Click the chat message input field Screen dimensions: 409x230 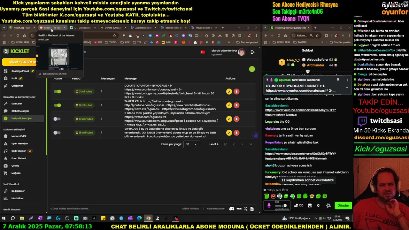click(278, 206)
